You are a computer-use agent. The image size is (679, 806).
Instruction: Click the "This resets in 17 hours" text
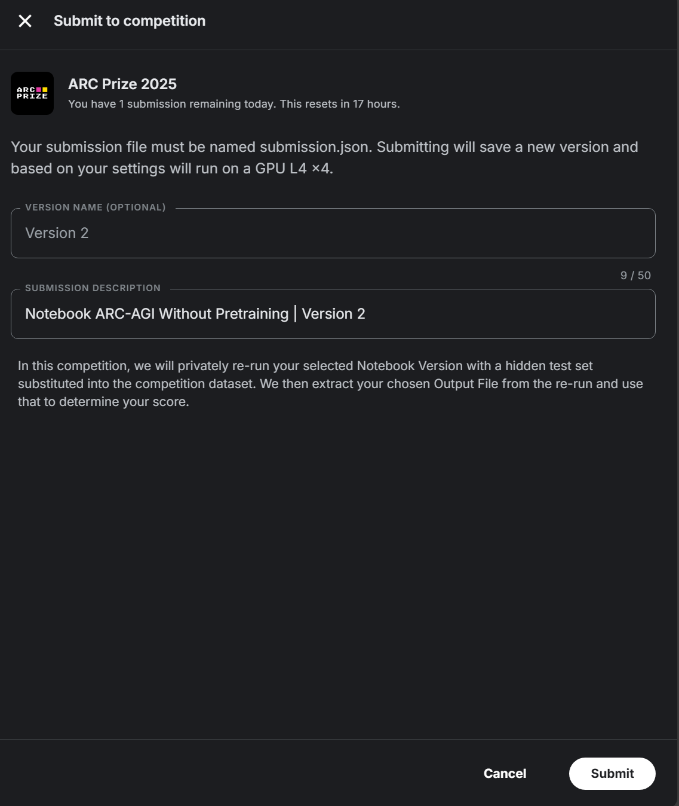pyautogui.click(x=339, y=104)
